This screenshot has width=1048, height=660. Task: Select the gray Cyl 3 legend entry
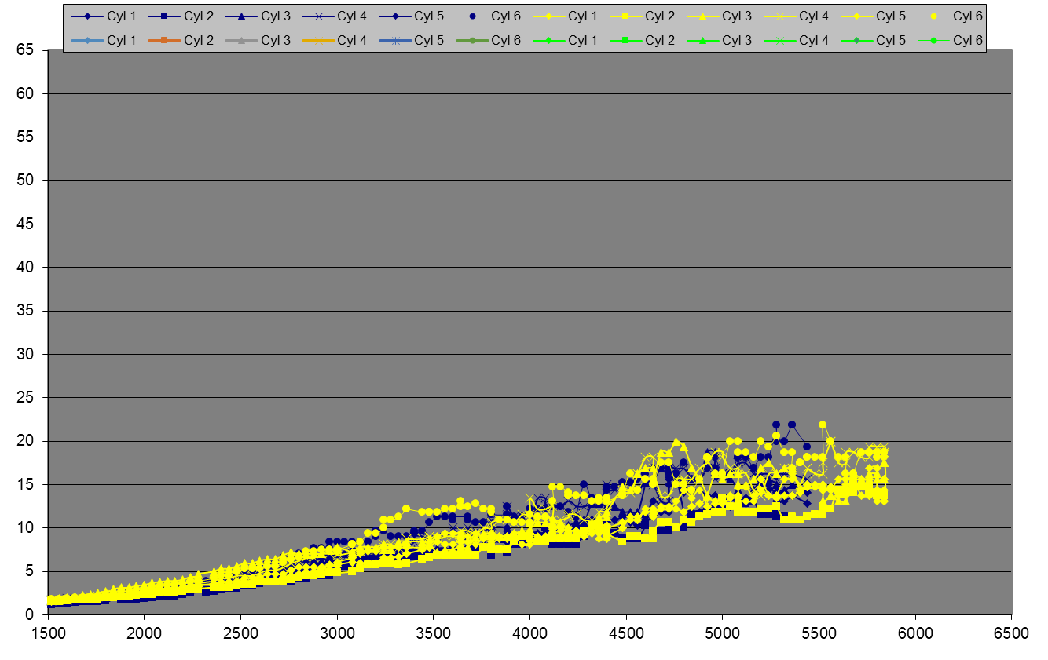(x=275, y=41)
